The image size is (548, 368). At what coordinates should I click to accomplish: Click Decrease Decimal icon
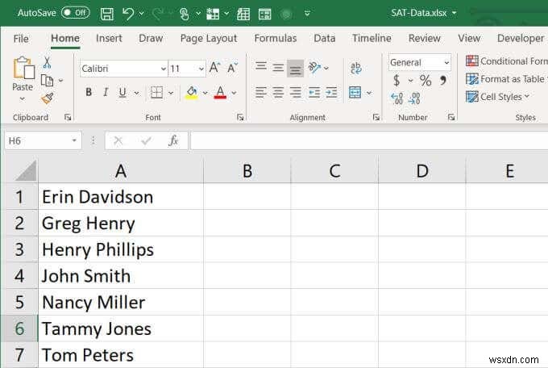414,98
